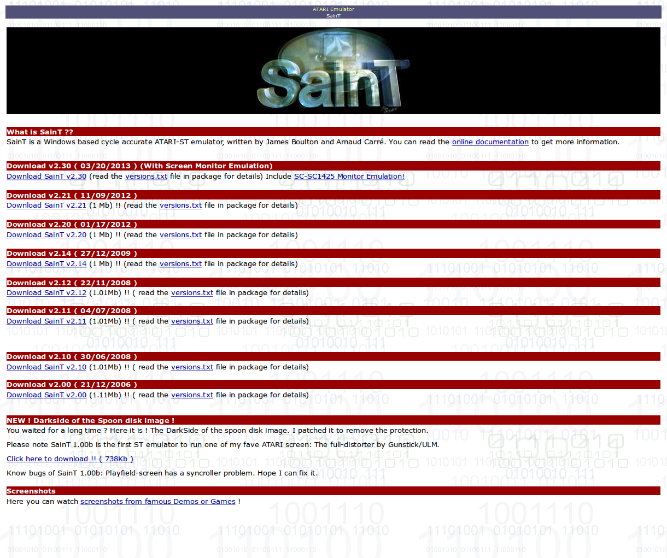
Task: Open versions.txt link for v2.12
Action: coord(192,293)
